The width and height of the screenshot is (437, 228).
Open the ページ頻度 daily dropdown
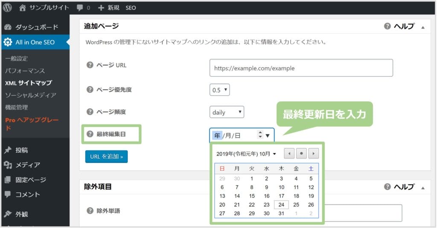tap(227, 112)
